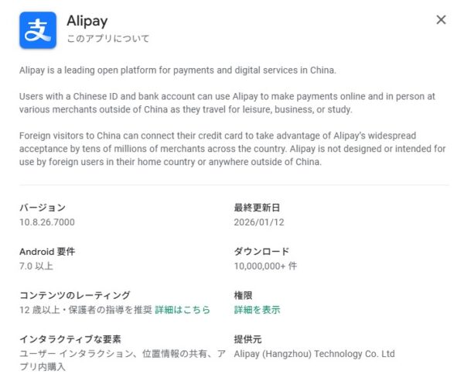464x378 pixels.
Task: Click the バージョン label
Action: pos(43,208)
